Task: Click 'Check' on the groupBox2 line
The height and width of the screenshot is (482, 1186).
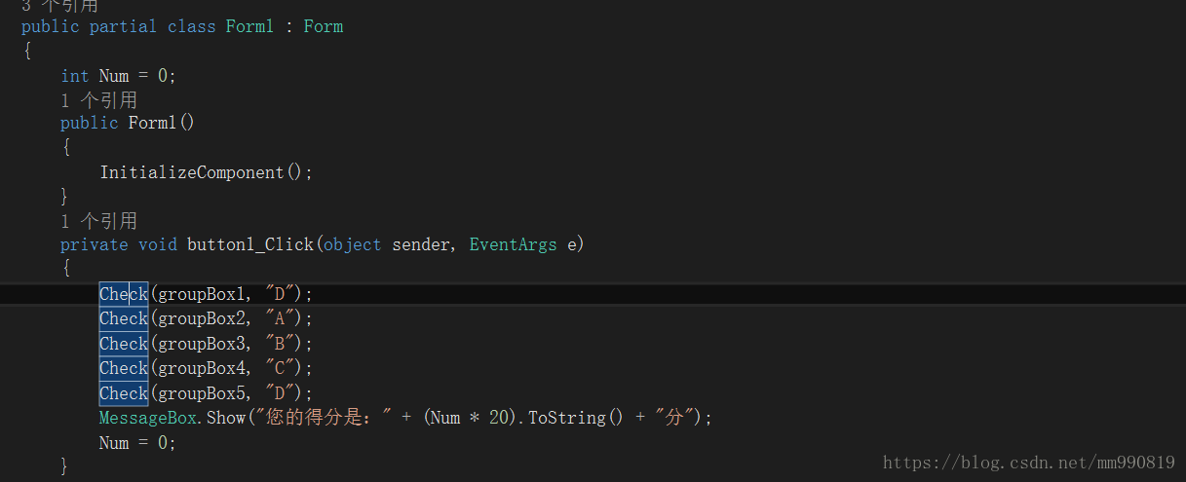Action: pyautogui.click(x=124, y=318)
